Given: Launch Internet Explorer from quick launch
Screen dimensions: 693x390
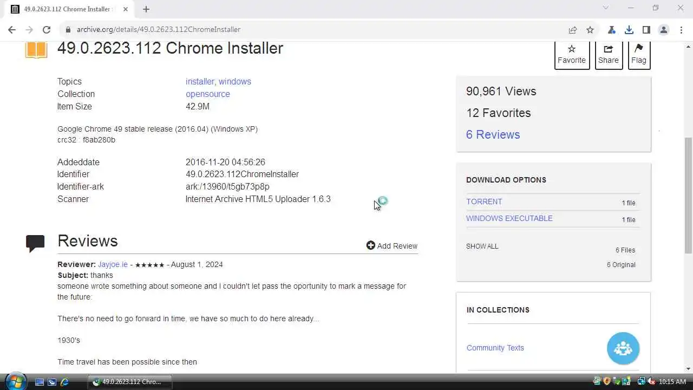Looking at the screenshot, I should (64, 382).
